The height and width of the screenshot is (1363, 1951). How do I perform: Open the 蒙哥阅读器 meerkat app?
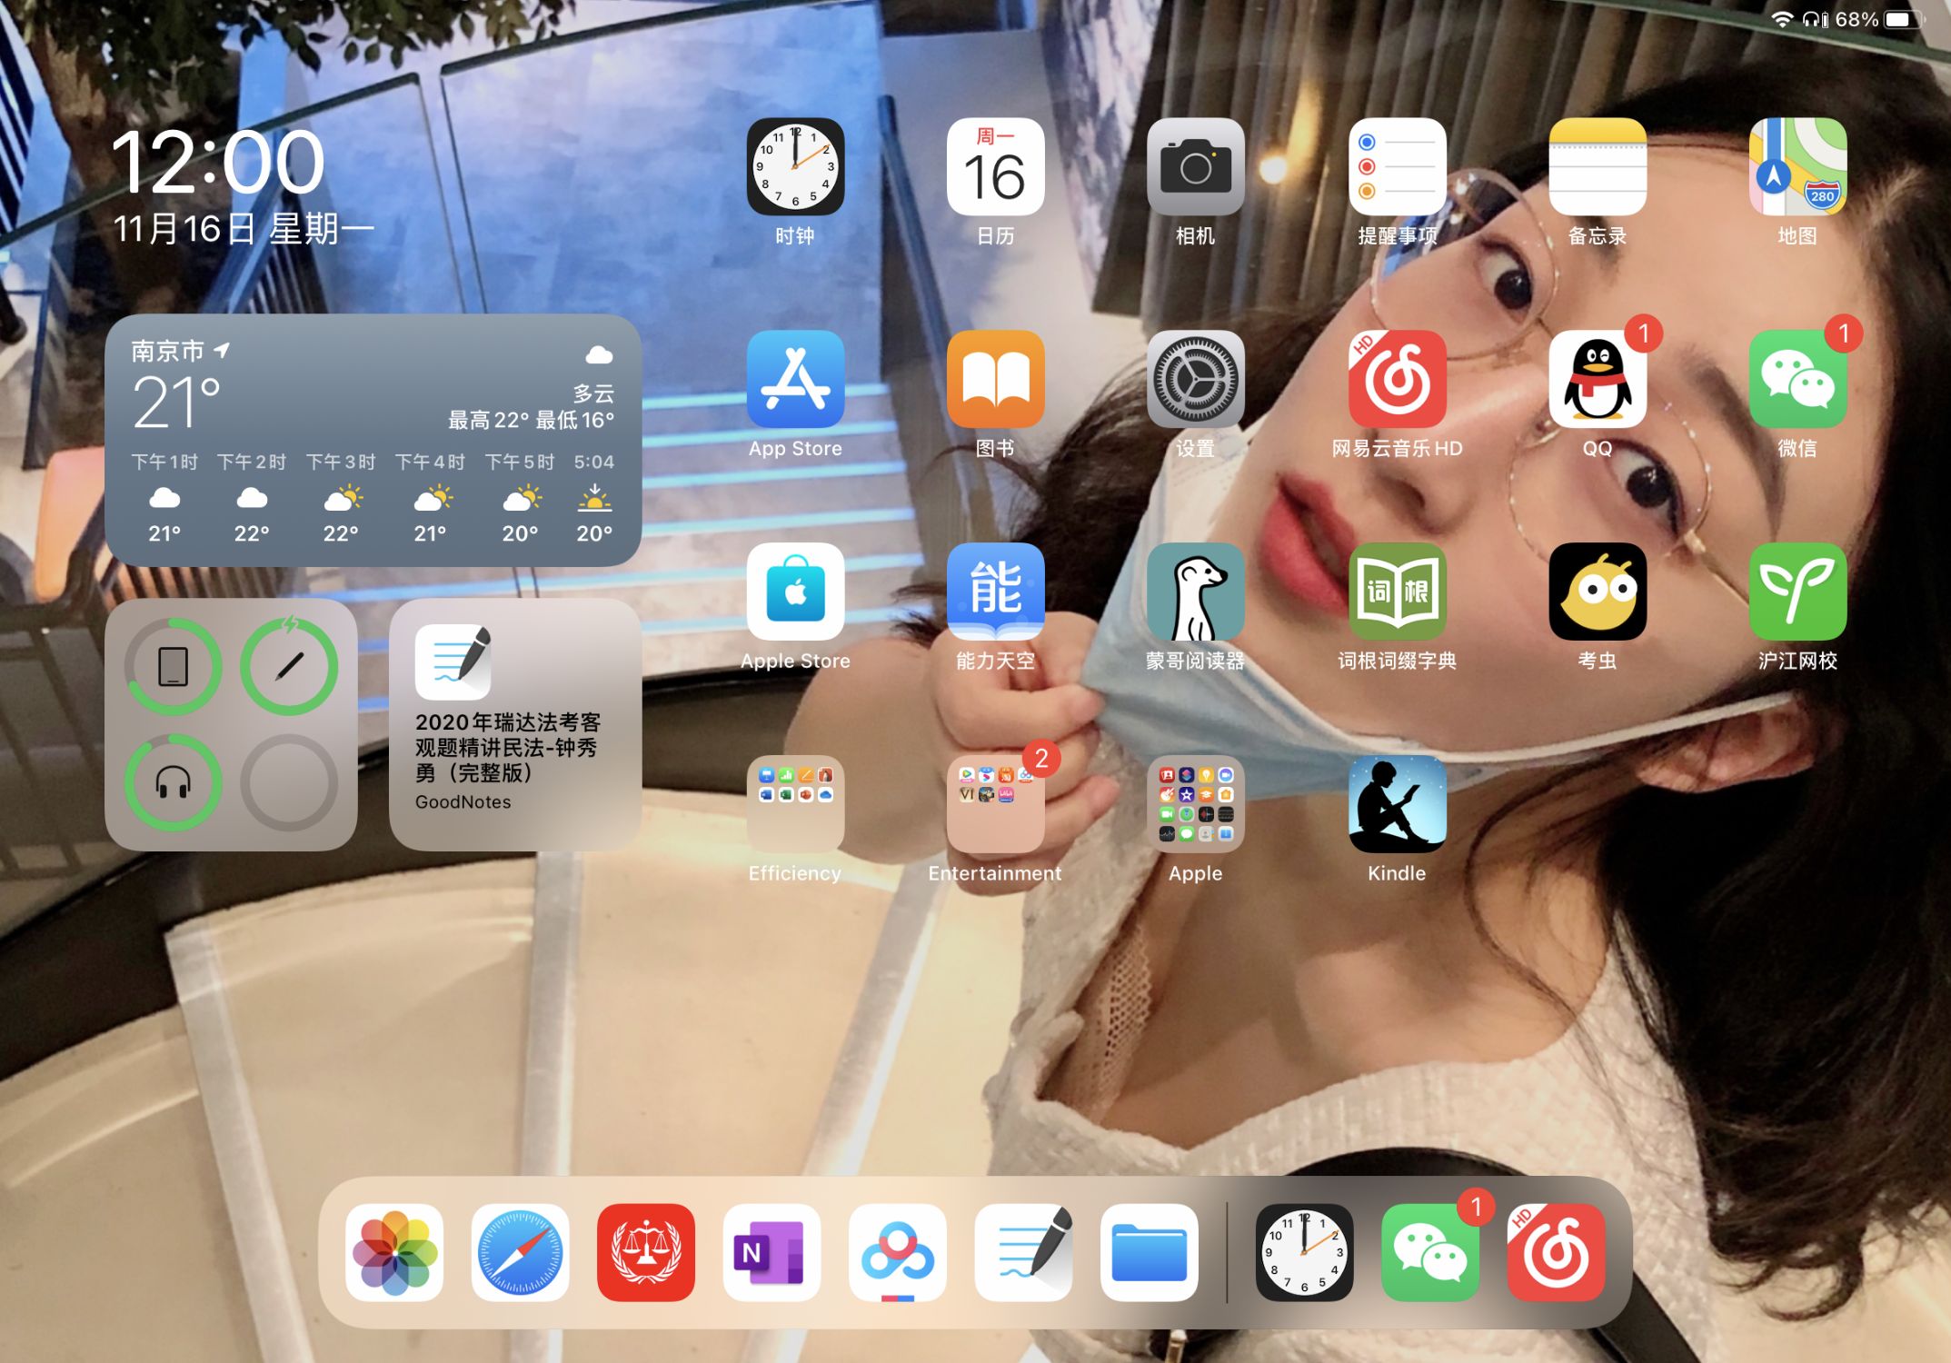click(x=1195, y=592)
